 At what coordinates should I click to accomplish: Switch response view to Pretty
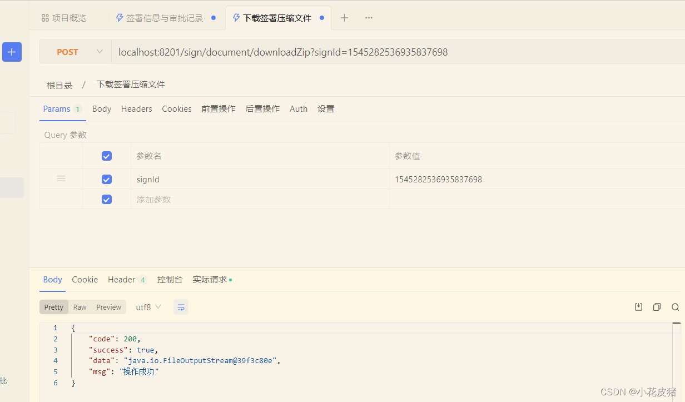pos(54,307)
